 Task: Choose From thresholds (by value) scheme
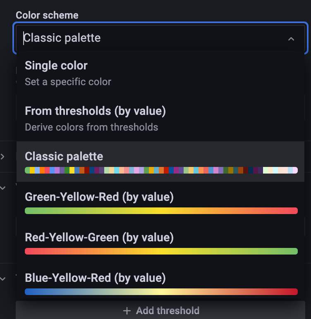pyautogui.click(x=160, y=119)
